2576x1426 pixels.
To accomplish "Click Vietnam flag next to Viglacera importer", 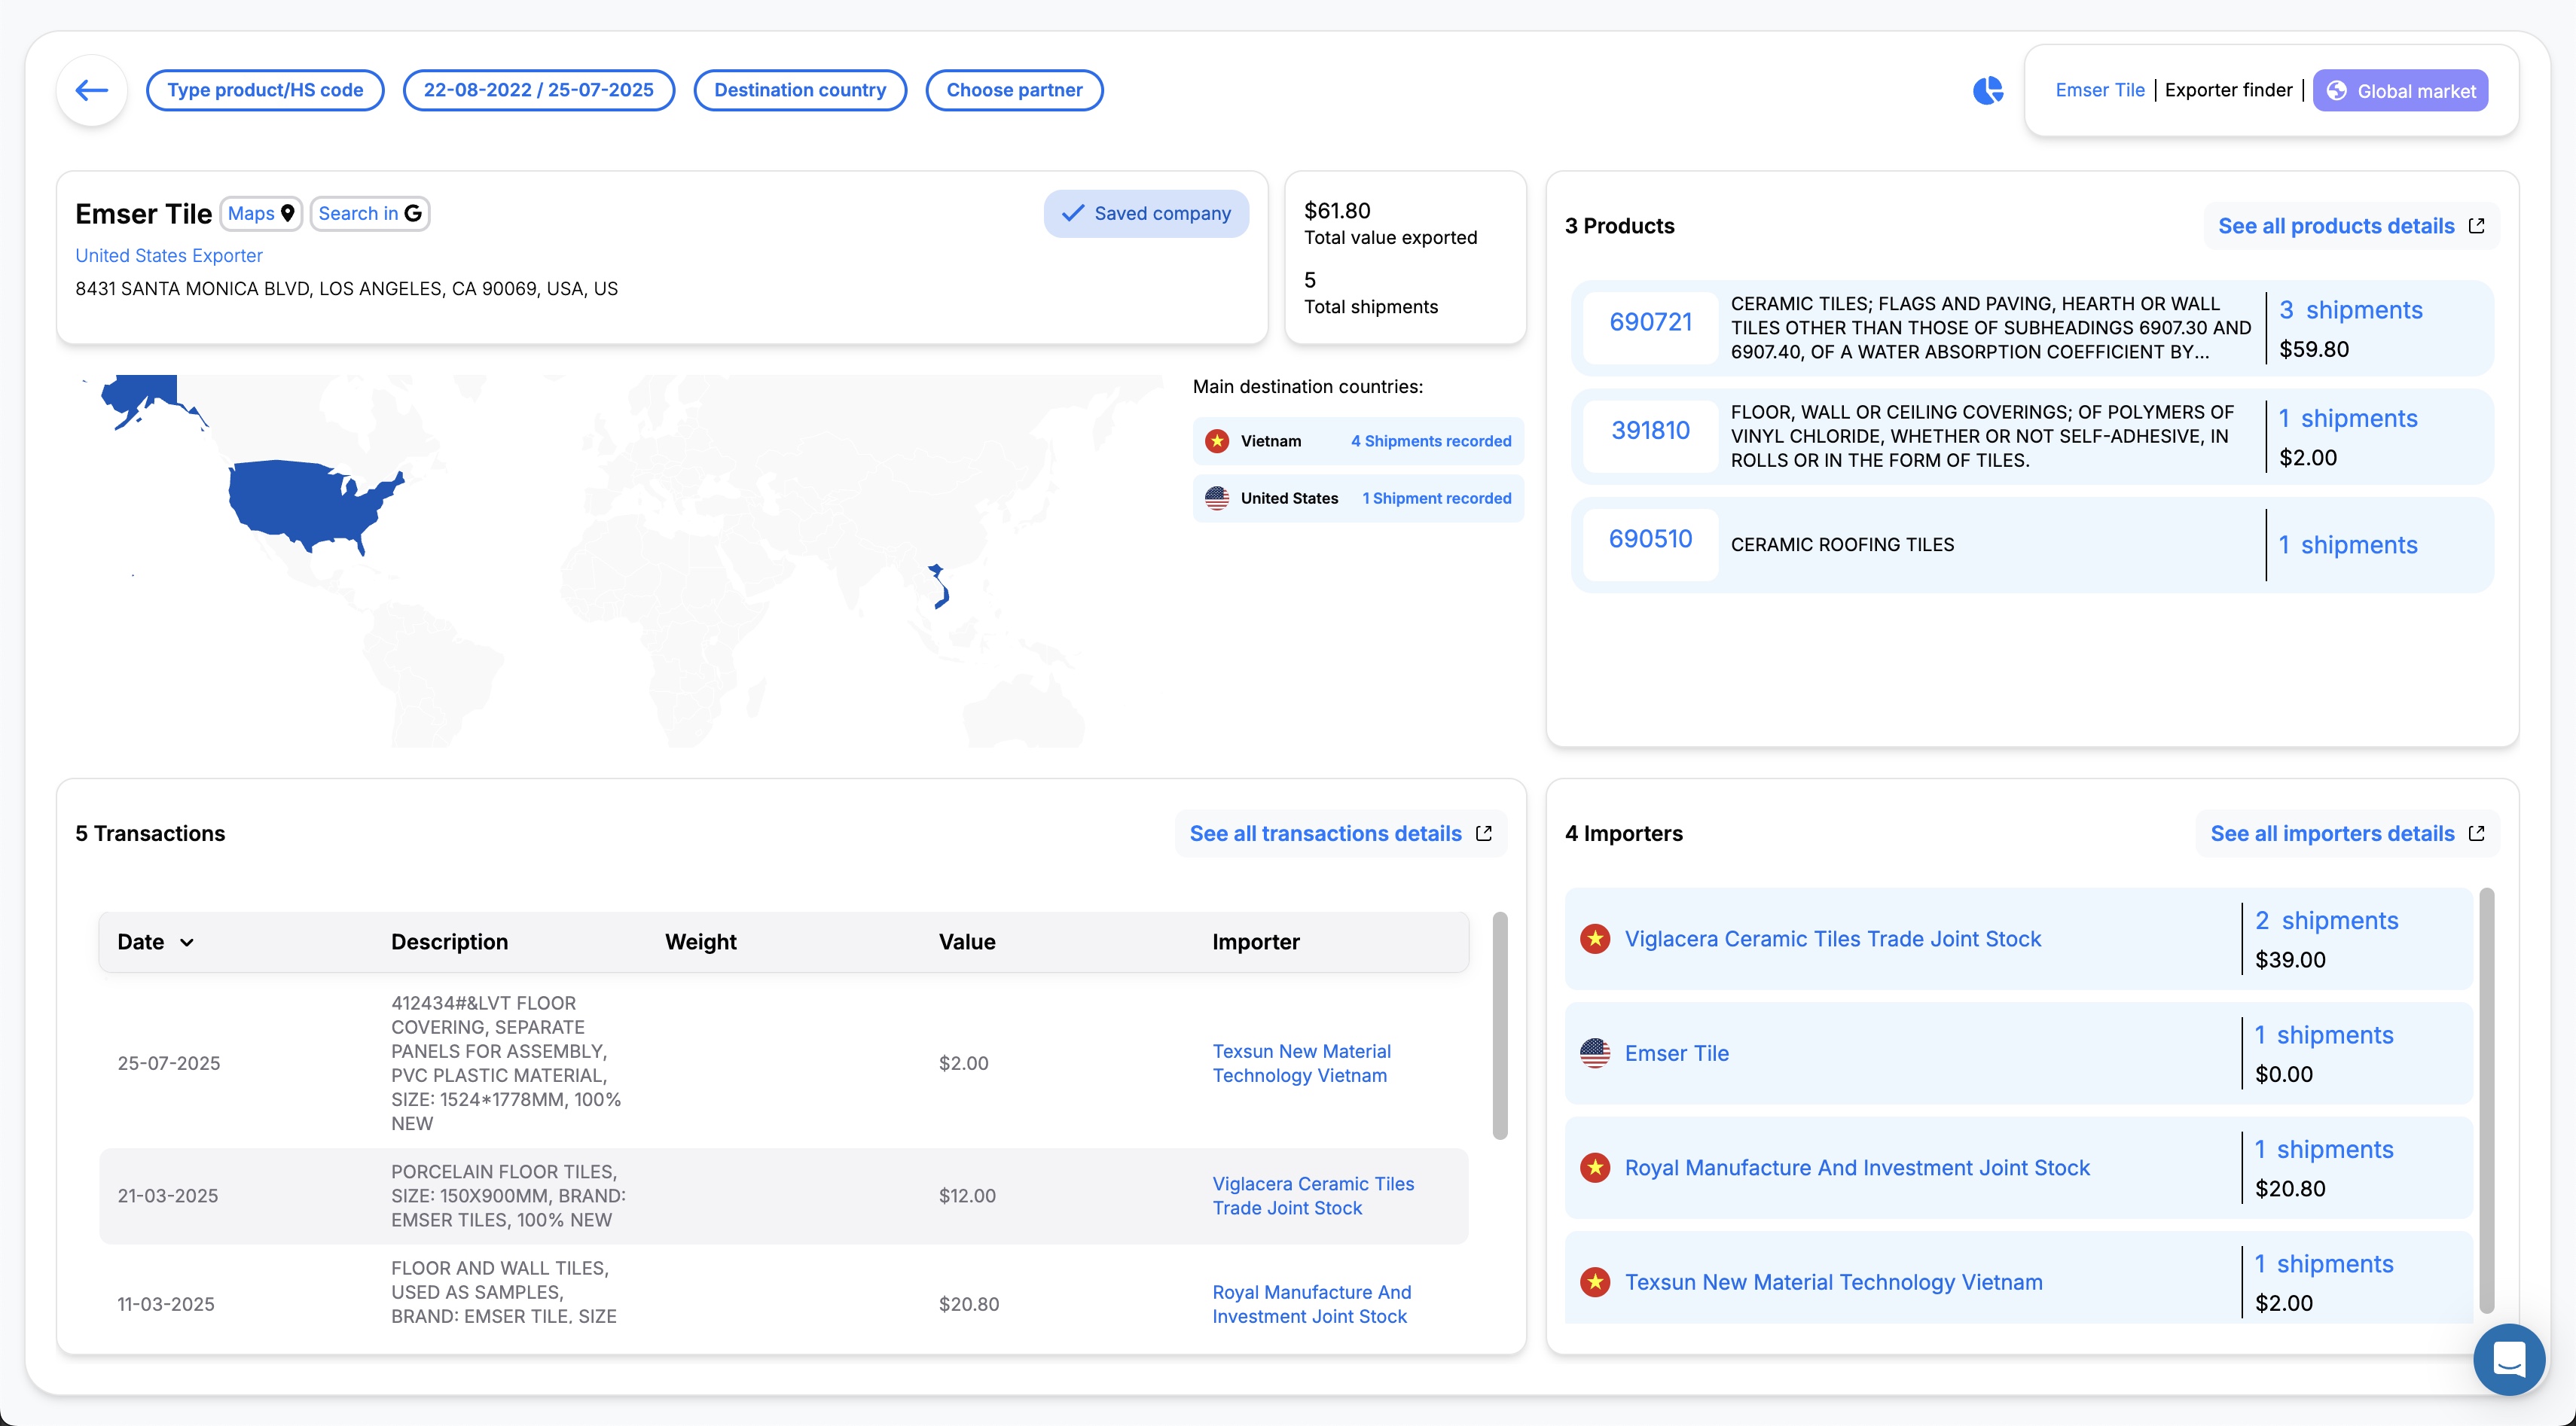I will (1595, 940).
